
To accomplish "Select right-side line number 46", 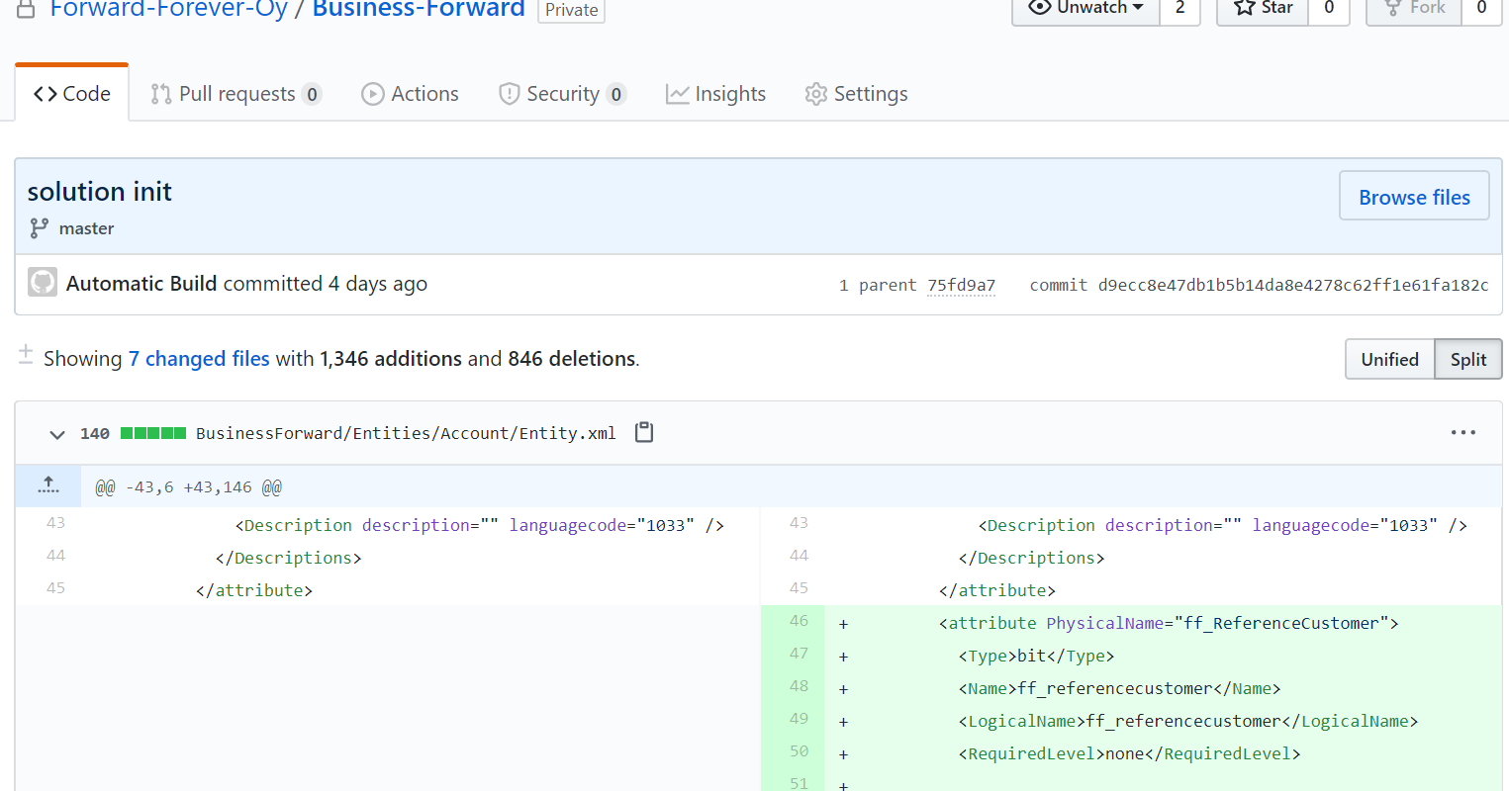I will (799, 621).
